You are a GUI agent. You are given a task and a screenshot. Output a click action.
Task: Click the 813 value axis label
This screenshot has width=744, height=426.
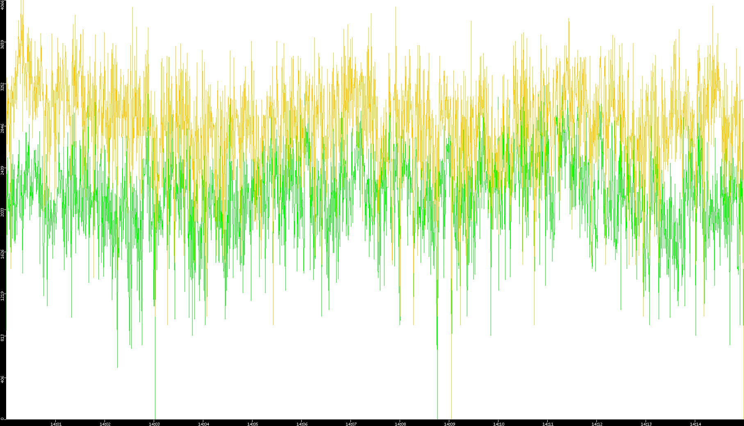[x=2, y=337]
